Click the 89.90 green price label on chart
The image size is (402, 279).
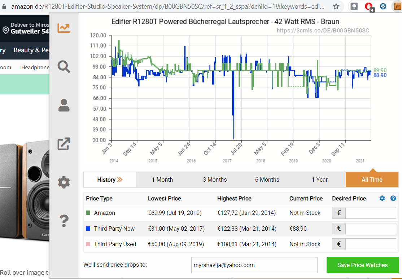click(x=380, y=70)
